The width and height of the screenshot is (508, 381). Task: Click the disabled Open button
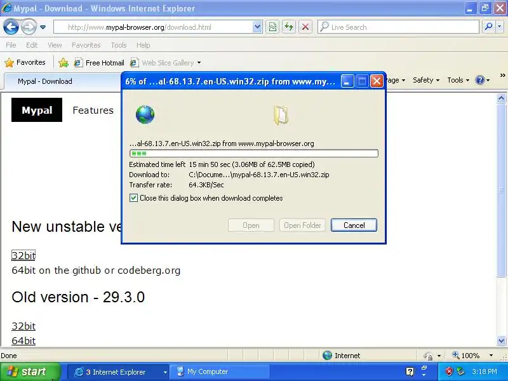pos(251,225)
